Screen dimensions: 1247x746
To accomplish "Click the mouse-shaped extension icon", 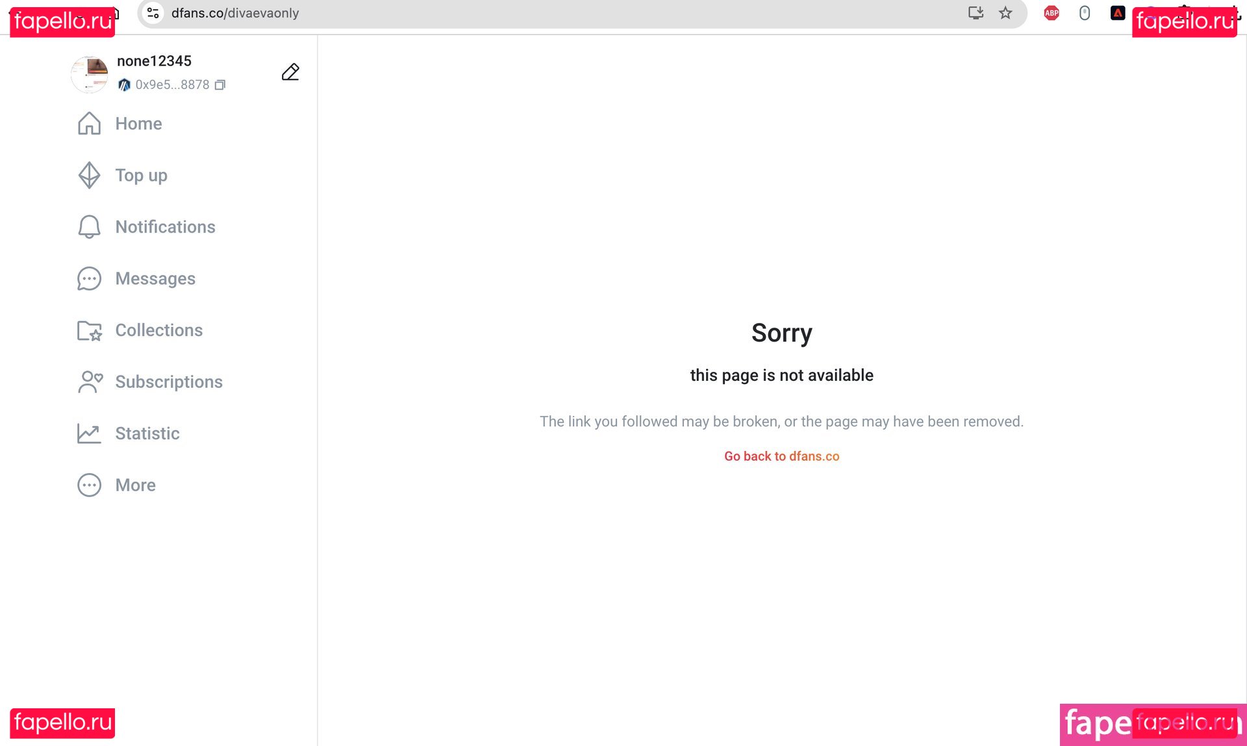I will (1085, 13).
